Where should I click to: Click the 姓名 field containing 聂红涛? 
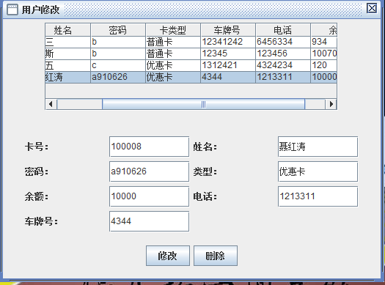pyautogui.click(x=318, y=147)
